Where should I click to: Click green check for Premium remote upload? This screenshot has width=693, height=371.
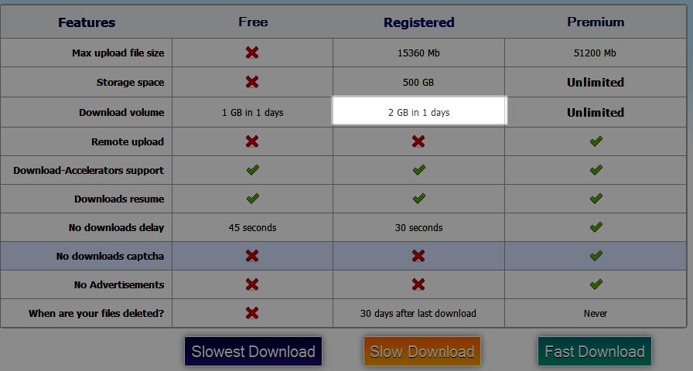point(596,141)
